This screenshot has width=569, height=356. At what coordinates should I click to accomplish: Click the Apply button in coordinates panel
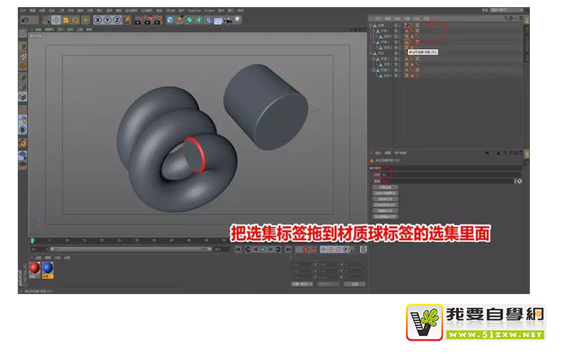coord(353,283)
